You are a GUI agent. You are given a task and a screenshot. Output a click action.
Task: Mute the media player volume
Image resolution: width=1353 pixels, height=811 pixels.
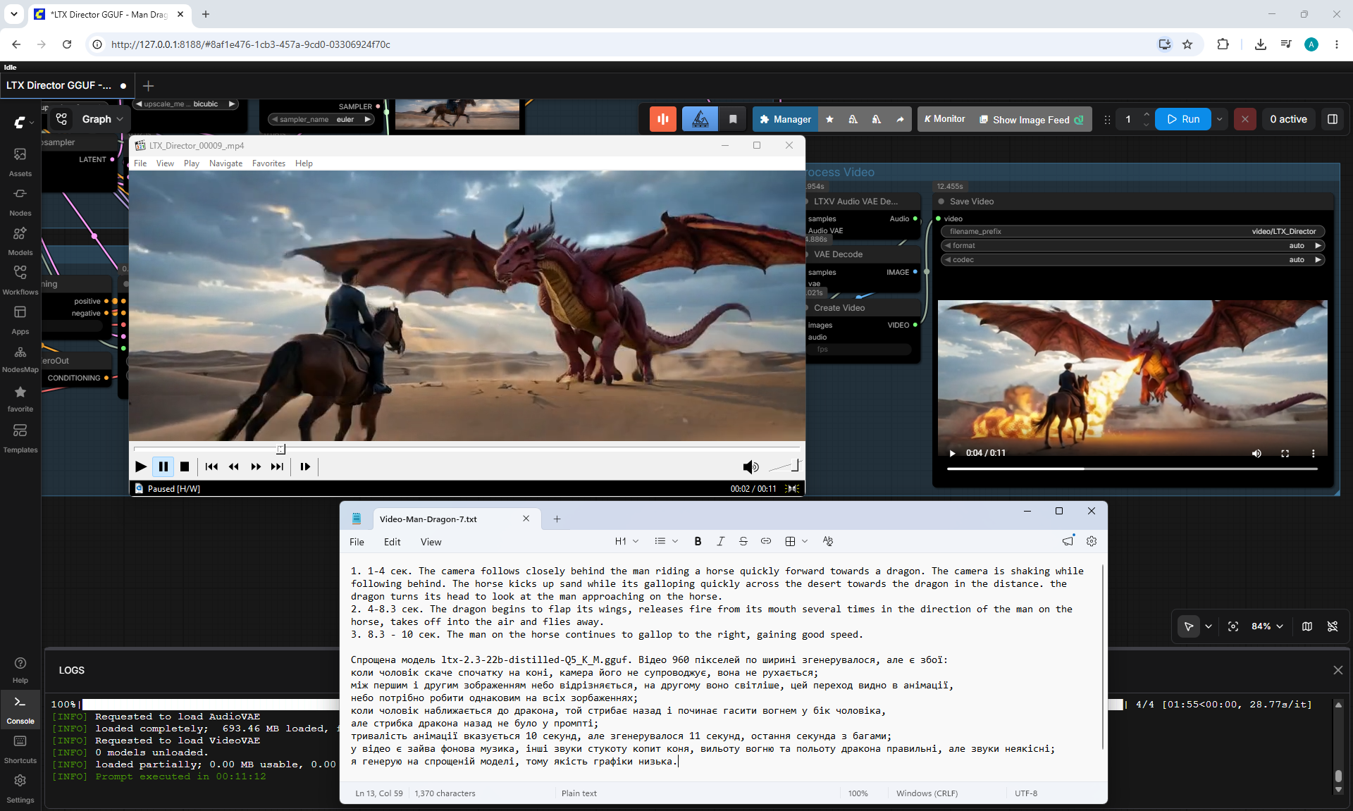[750, 466]
